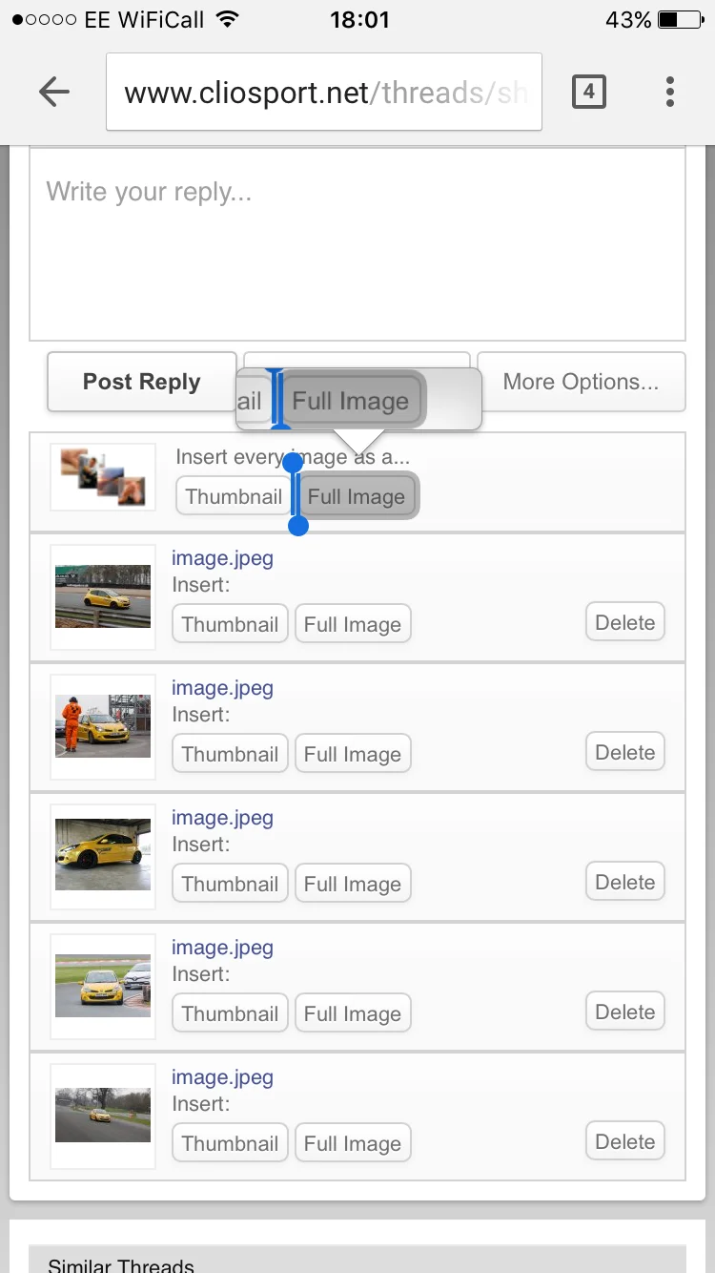This screenshot has width=715, height=1273.
Task: Click the upper blue text selection handle
Action: 293,462
